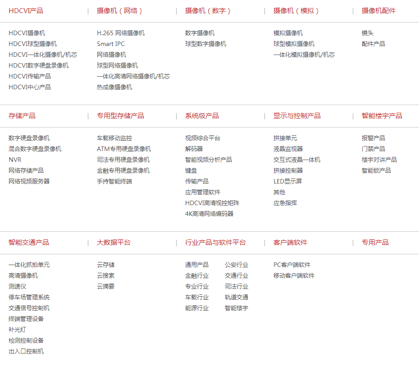This screenshot has width=419, height=367.
Task: Open 一体化模拟摄像机/机芯 link
Action: coord(304,55)
